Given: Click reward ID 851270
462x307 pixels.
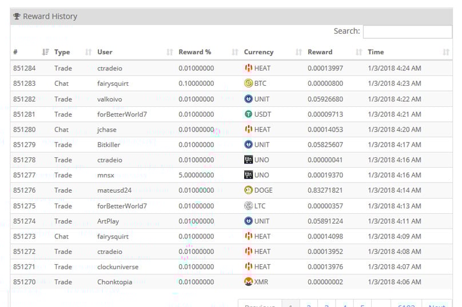Looking at the screenshot, I should tap(24, 282).
